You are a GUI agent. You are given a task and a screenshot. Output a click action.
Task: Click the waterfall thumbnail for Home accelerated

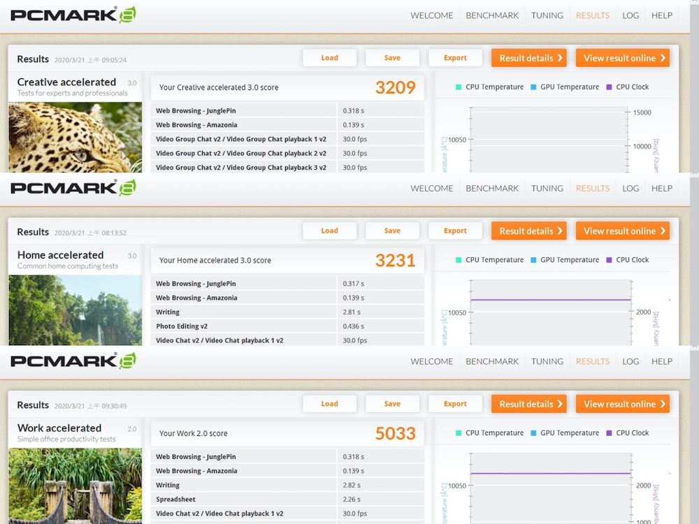pos(75,310)
